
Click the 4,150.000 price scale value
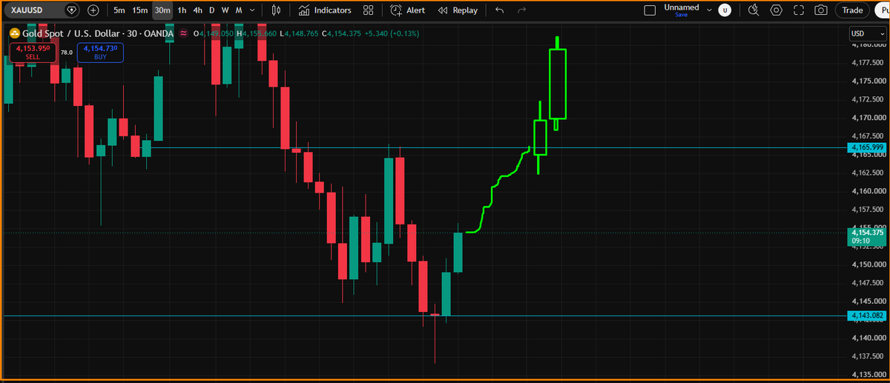tap(868, 264)
